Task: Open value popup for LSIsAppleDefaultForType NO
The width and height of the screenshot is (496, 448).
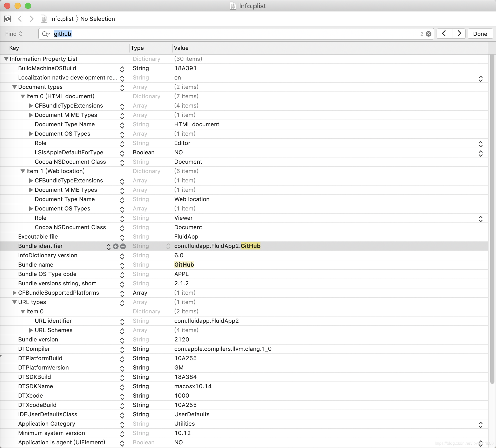Action: [x=480, y=153]
